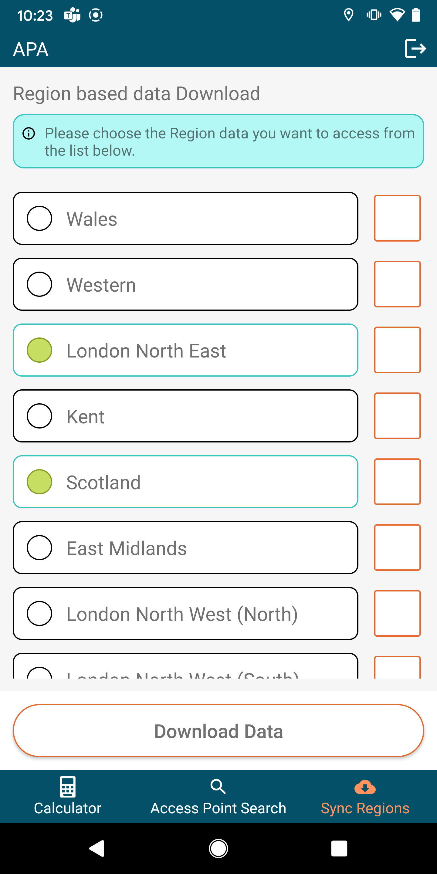Open the Calculator tab icon
Viewport: 437px width, 874px height.
(67, 787)
